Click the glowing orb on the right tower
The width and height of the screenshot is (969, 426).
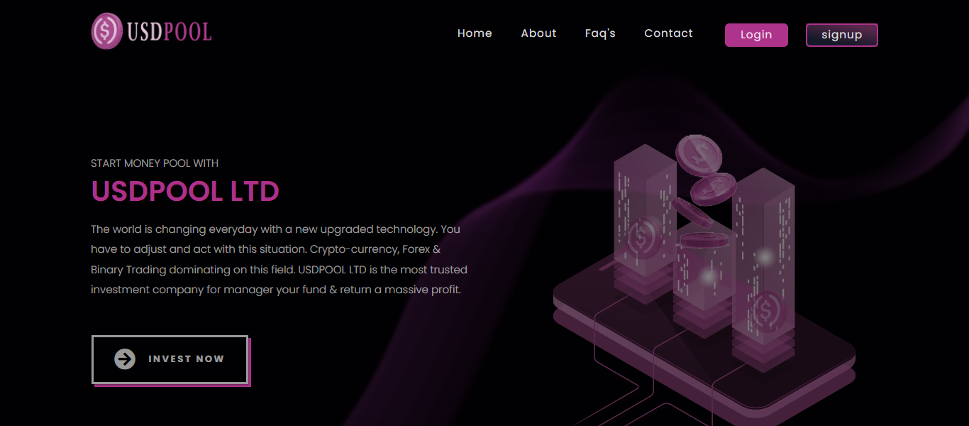point(764,256)
